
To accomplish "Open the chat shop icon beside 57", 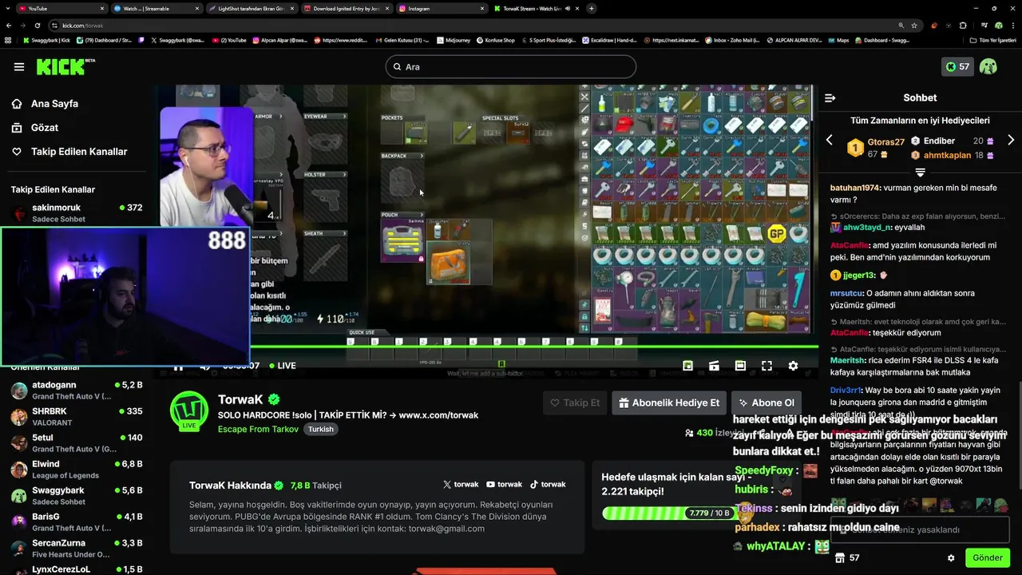I will coord(838,557).
